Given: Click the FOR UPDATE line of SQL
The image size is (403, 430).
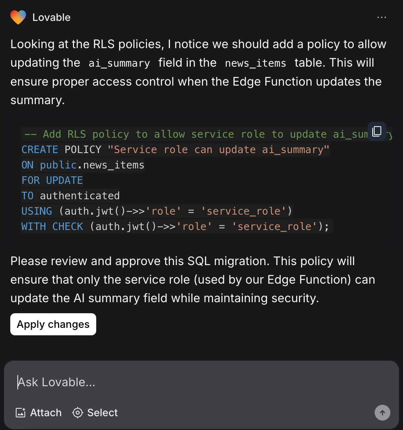Looking at the screenshot, I should 52,180.
